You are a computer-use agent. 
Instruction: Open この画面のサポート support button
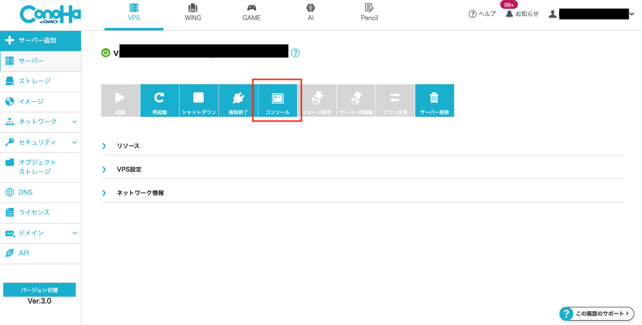(596, 314)
